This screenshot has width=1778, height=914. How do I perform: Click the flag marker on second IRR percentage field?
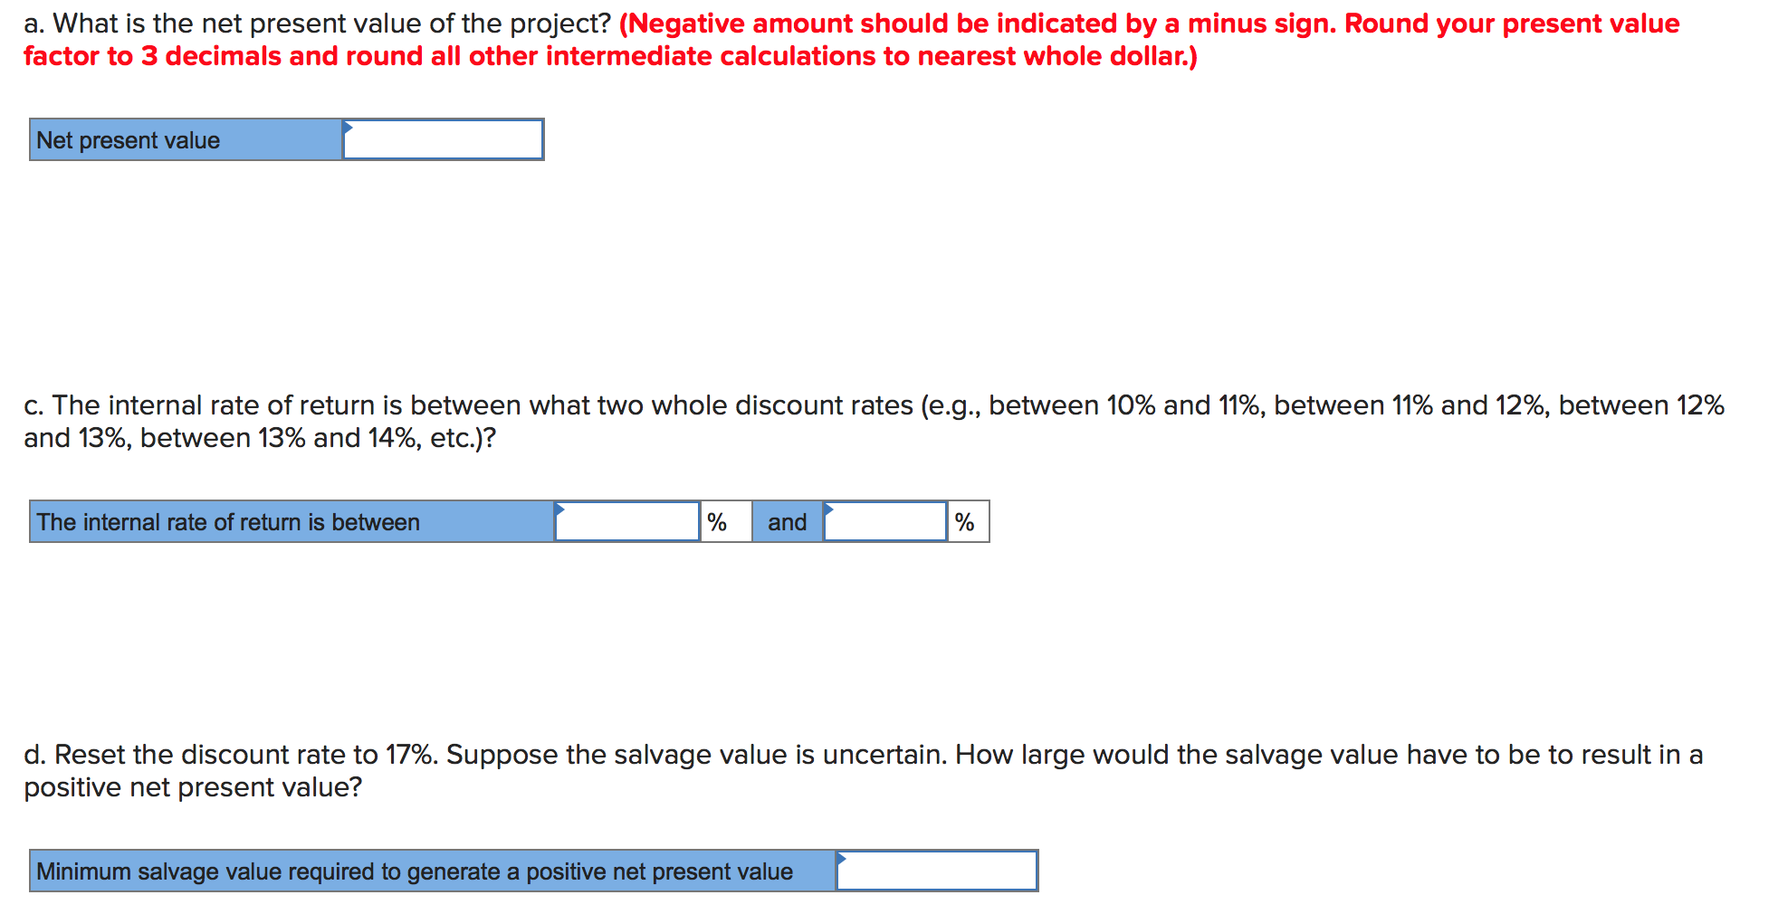[827, 509]
